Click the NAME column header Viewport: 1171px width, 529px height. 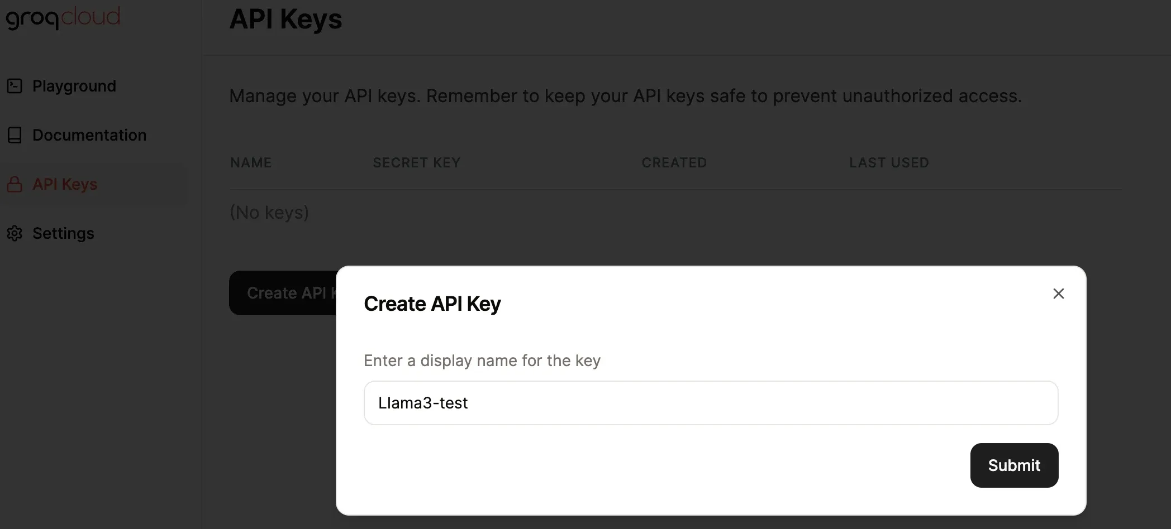[x=251, y=162]
